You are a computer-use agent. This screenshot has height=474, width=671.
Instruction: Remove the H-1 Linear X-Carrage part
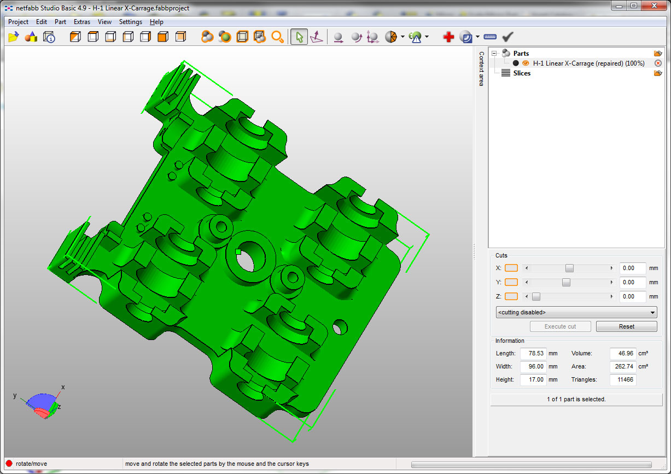(658, 63)
